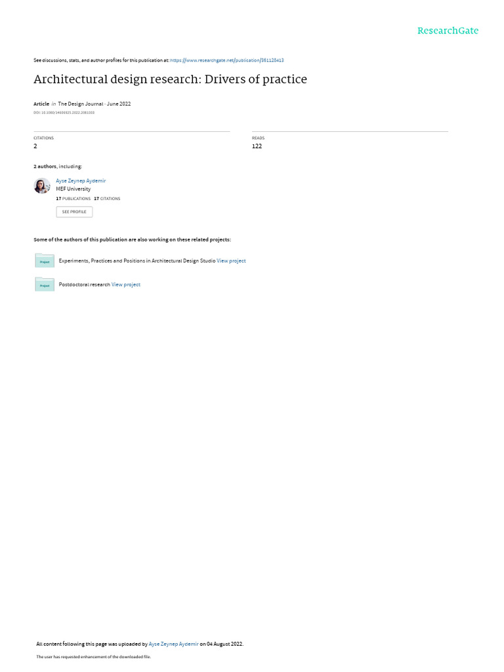Click the citations count of 2

[35, 146]
